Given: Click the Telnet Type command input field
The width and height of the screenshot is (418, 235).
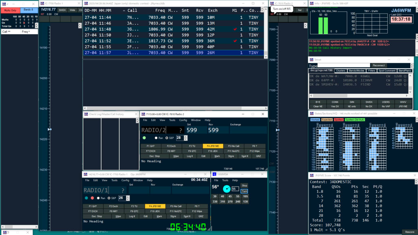Looking at the screenshot, I should coord(344,65).
